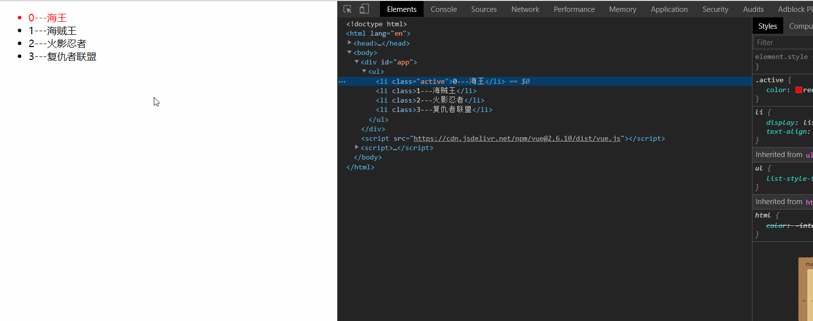Open the Console tab
Viewport: 813px width, 321px height.
click(x=443, y=9)
